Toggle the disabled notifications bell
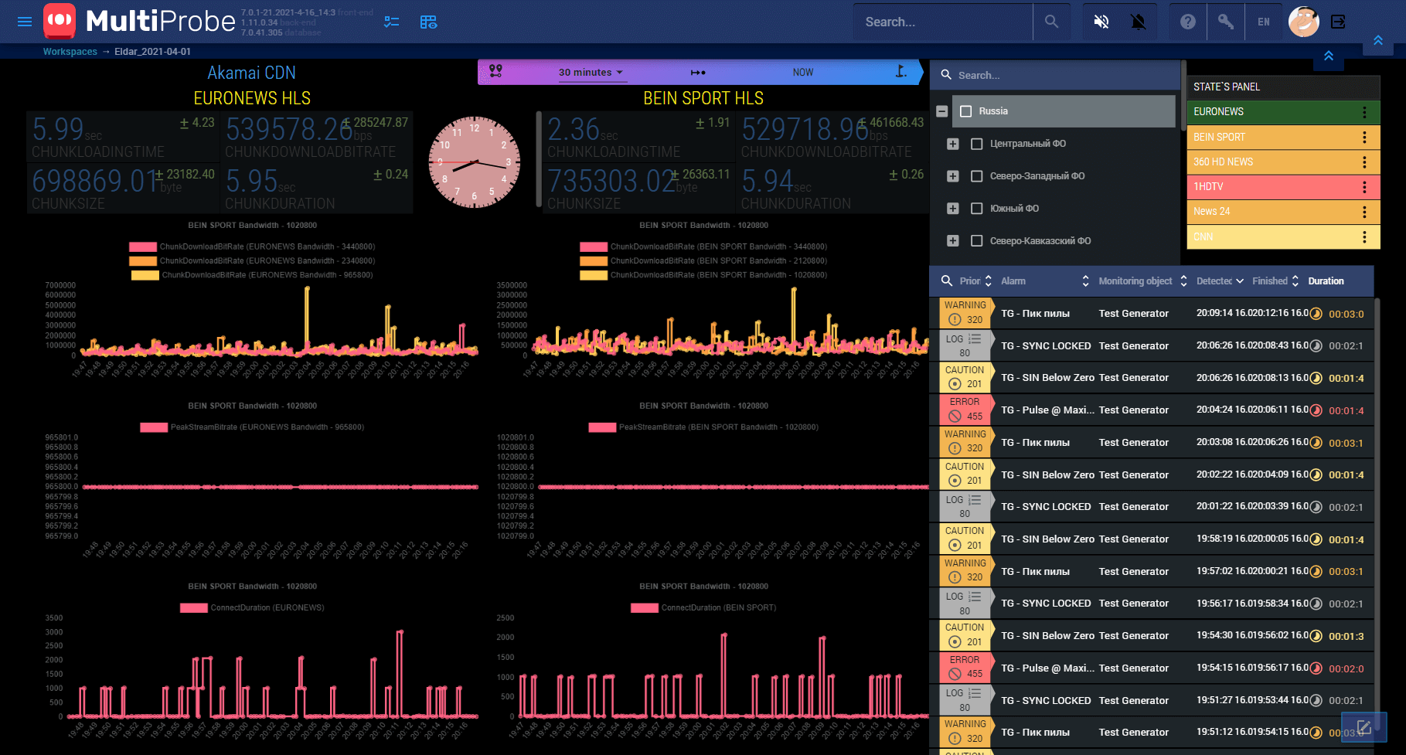The image size is (1406, 755). [1139, 22]
